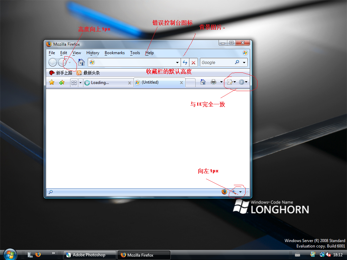347x260 pixels.
Task: Switch to the (Untitled) tab
Action: 159,83
